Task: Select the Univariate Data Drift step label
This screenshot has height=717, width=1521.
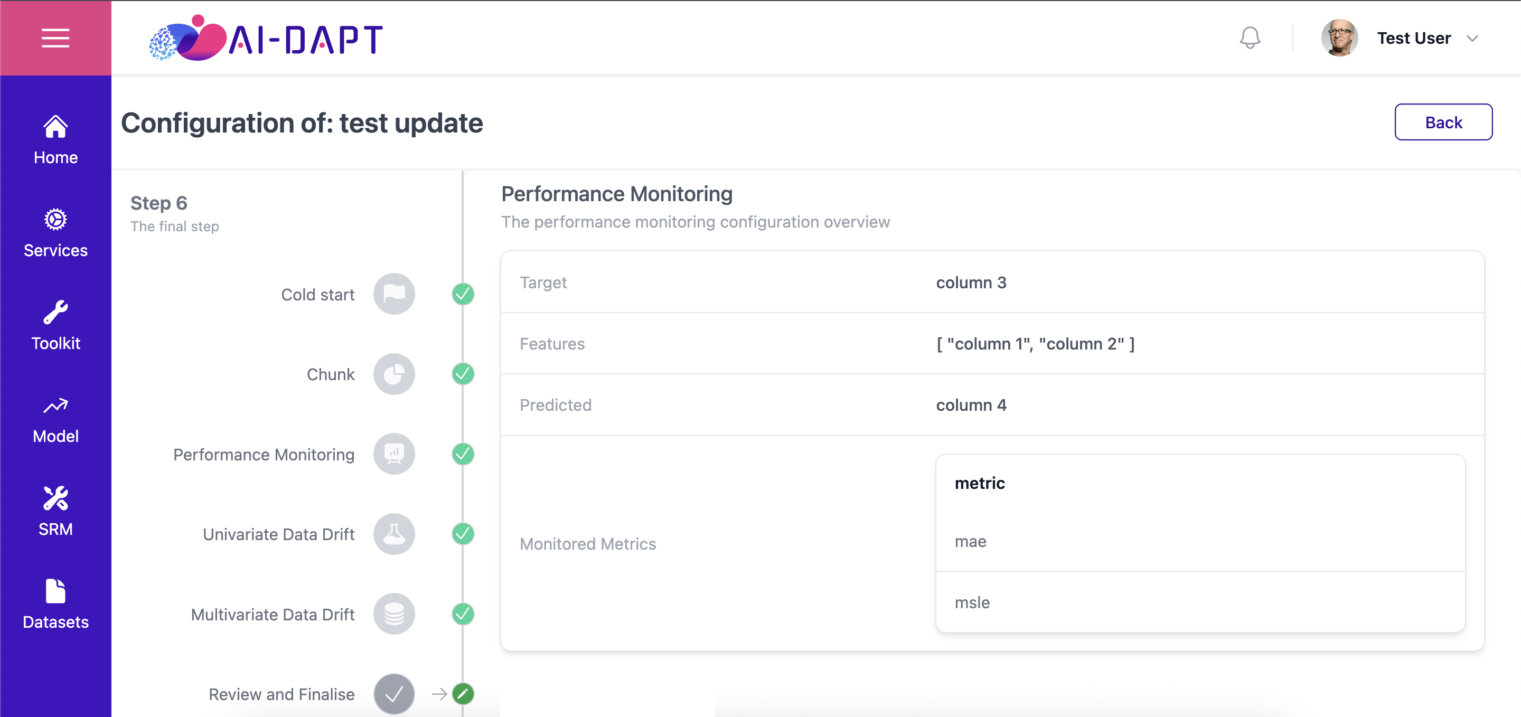Action: pos(279,534)
